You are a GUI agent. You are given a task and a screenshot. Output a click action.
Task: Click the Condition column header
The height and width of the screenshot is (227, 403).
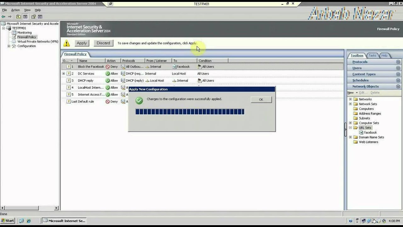click(213, 61)
